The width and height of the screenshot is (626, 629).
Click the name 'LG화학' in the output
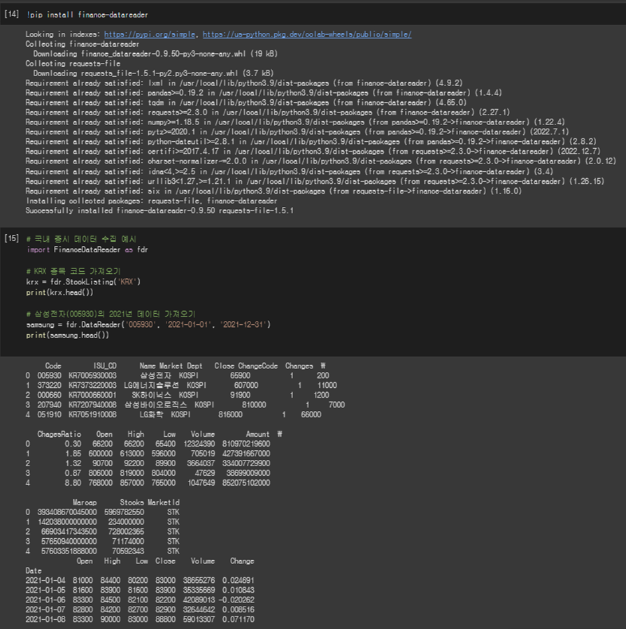click(151, 414)
